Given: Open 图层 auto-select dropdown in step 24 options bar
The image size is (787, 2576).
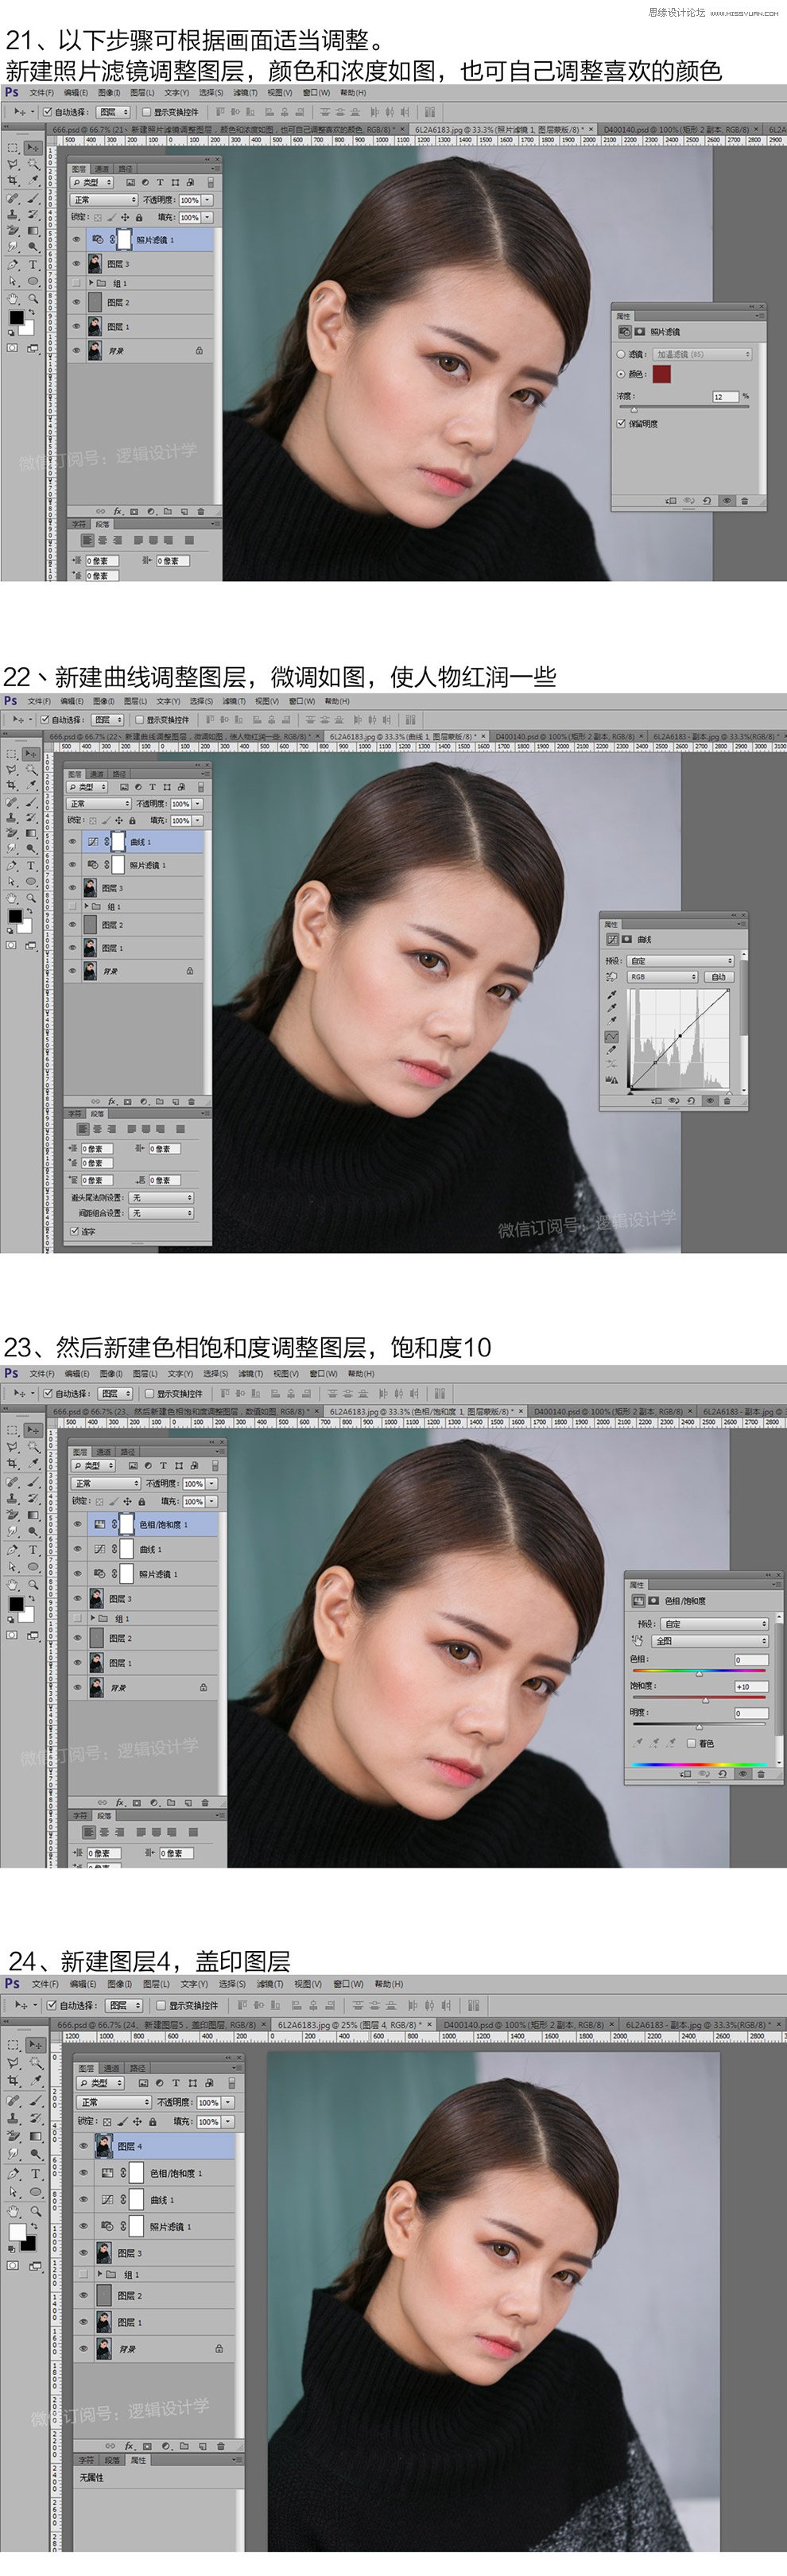Looking at the screenshot, I should point(124,2006).
